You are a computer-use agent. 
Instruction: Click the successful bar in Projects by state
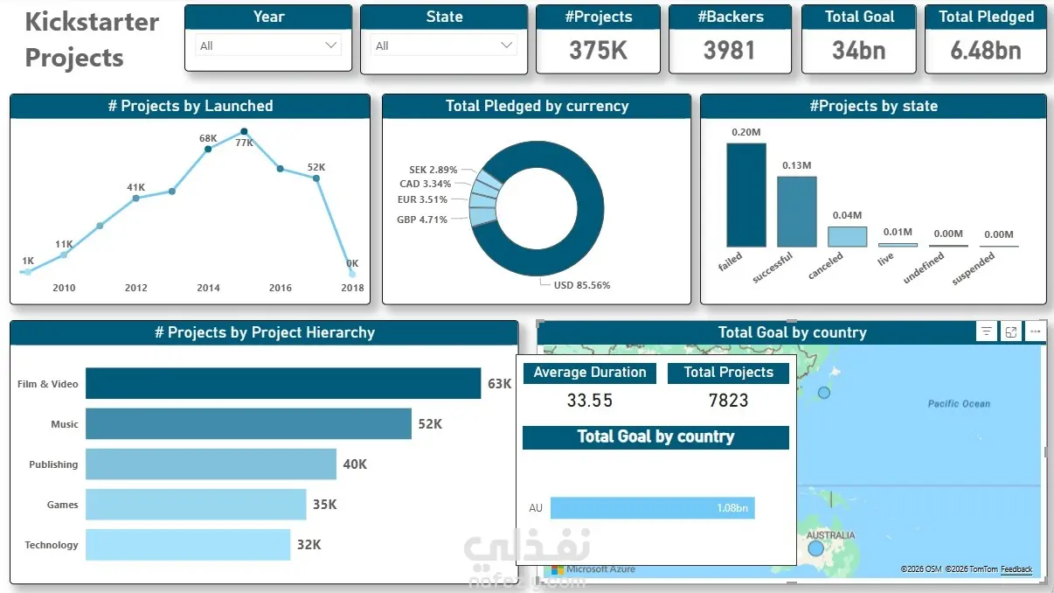coord(796,212)
